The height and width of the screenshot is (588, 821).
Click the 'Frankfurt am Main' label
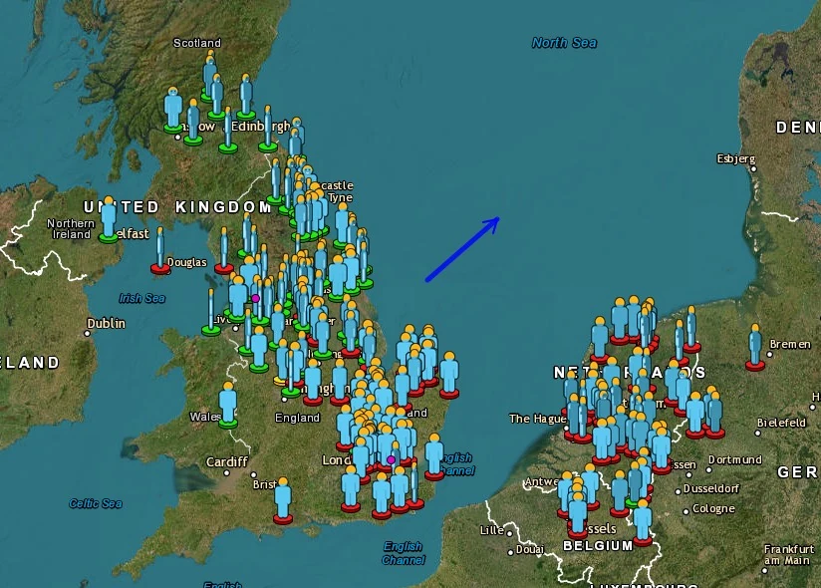(x=789, y=554)
